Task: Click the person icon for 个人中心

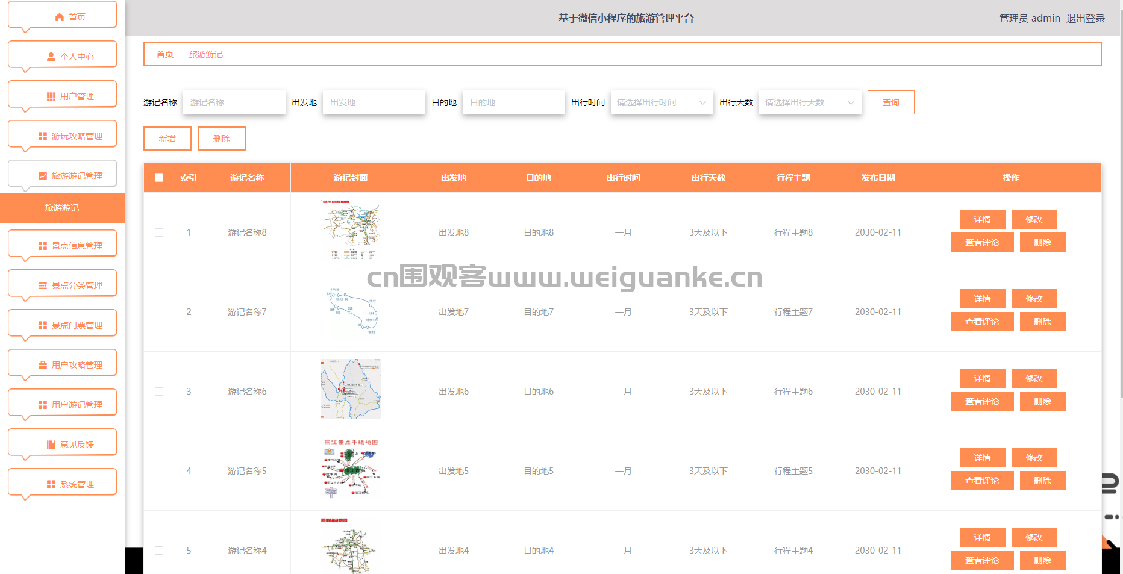Action: click(x=51, y=57)
